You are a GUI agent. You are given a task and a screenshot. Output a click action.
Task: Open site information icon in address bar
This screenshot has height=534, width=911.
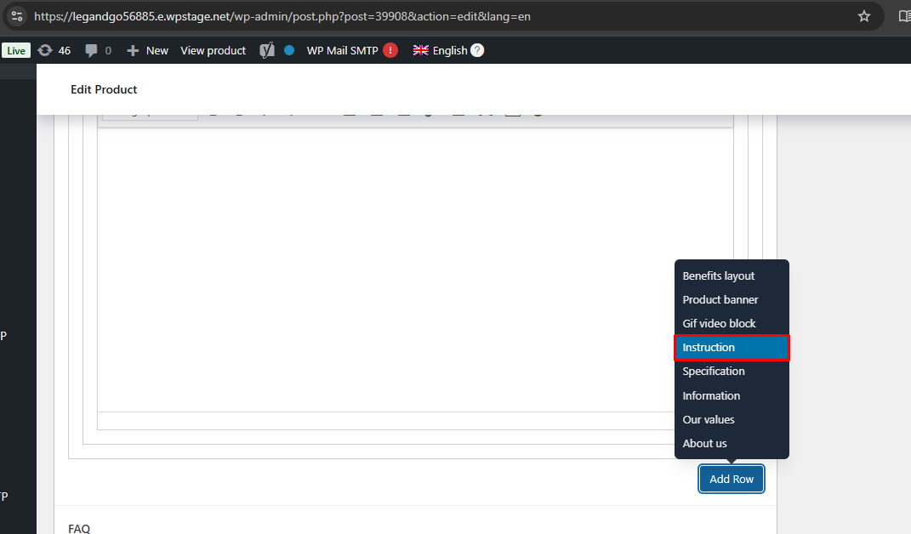(x=17, y=16)
